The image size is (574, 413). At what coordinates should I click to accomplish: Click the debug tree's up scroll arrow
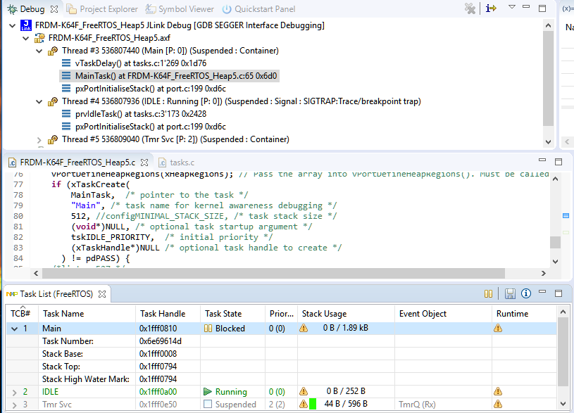pos(548,25)
